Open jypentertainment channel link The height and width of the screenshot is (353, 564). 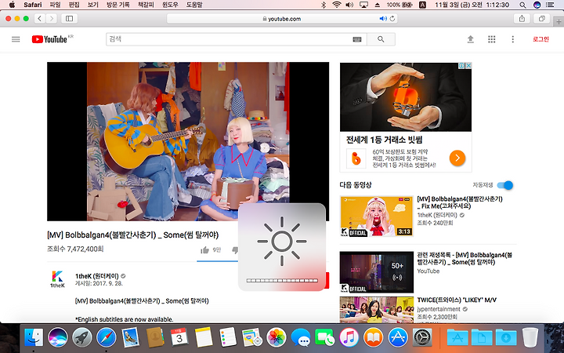tap(439, 309)
